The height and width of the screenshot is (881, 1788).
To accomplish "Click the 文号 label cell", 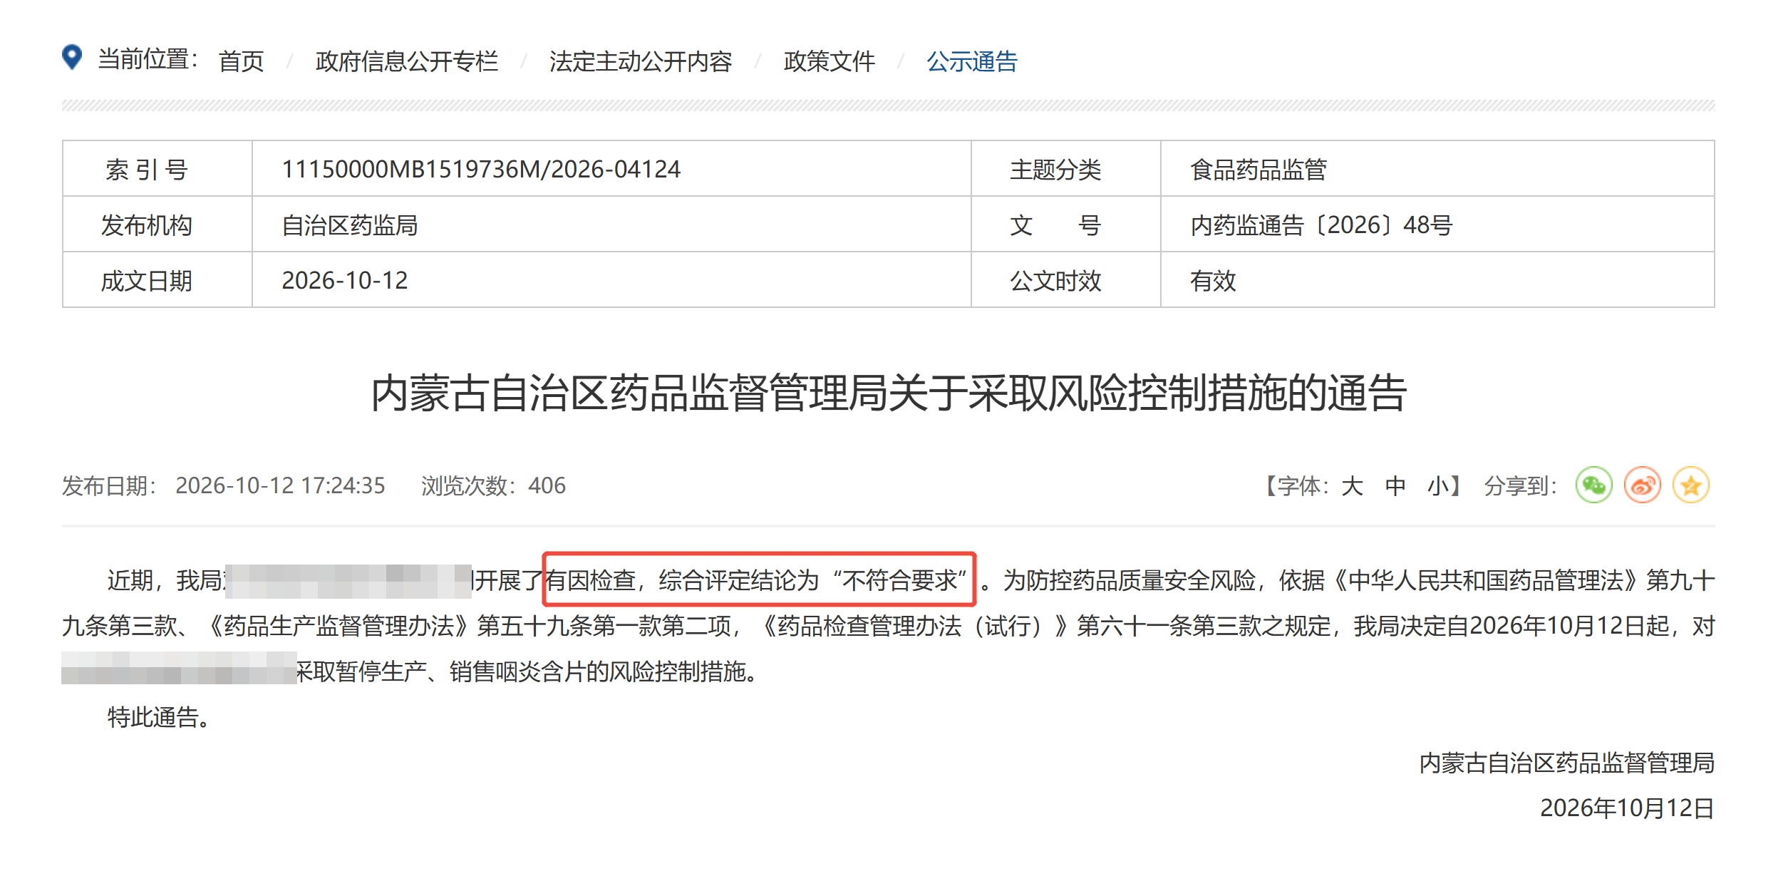I will [x=1066, y=225].
